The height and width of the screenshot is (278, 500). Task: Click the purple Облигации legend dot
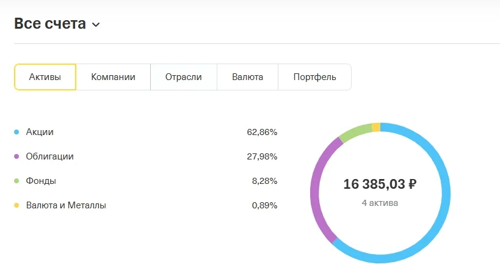[16, 156]
